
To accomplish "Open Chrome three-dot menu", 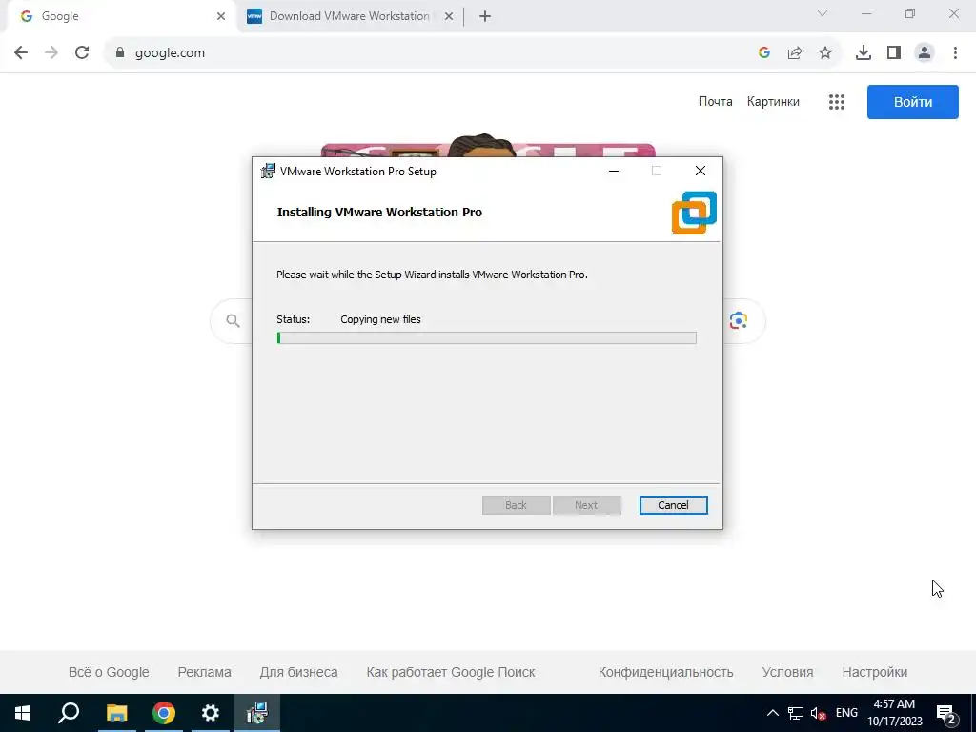I will (955, 53).
